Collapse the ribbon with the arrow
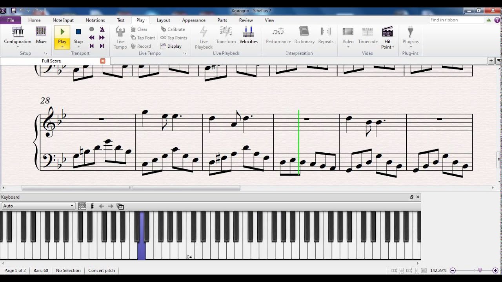 [x=489, y=20]
